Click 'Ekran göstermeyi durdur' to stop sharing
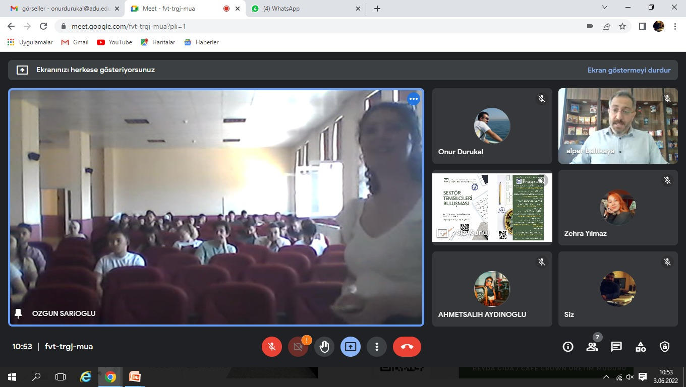The width and height of the screenshot is (686, 387). (628, 70)
